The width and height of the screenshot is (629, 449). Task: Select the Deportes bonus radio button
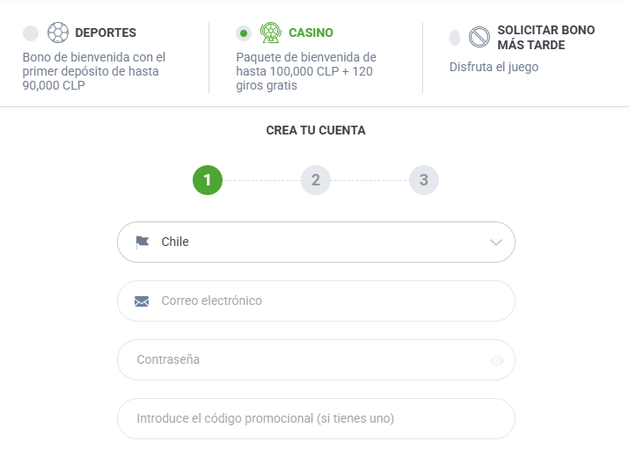31,33
